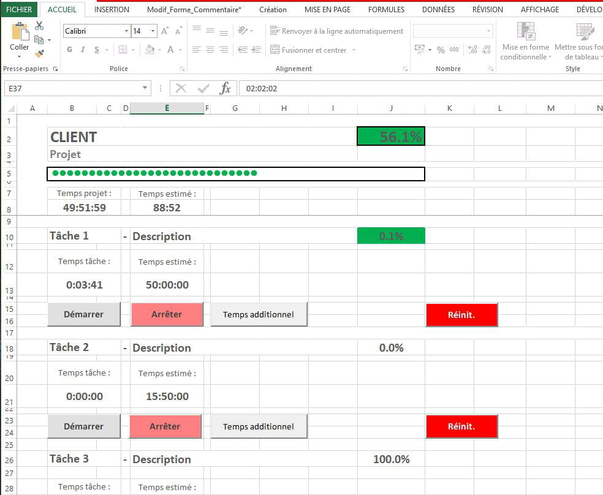Viewport: 603px width, 495px height.
Task: Open the FORMULES ribbon tab
Action: click(x=386, y=9)
